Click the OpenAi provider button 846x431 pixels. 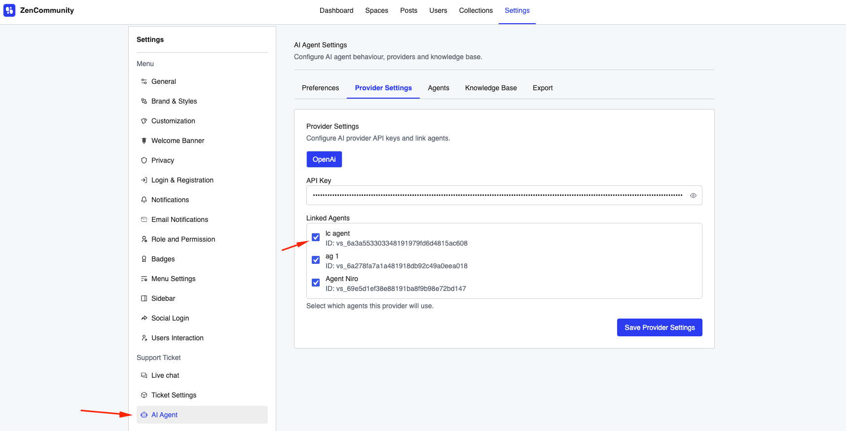324,159
